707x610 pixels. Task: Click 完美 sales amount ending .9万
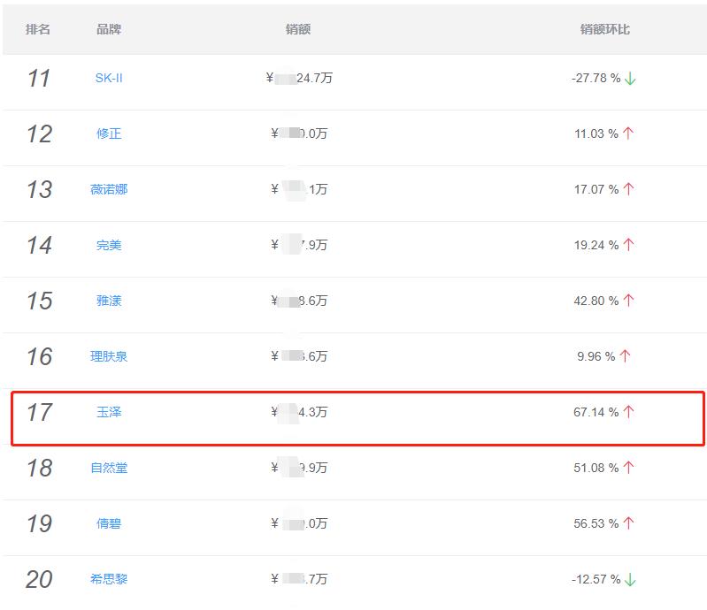[x=299, y=245]
